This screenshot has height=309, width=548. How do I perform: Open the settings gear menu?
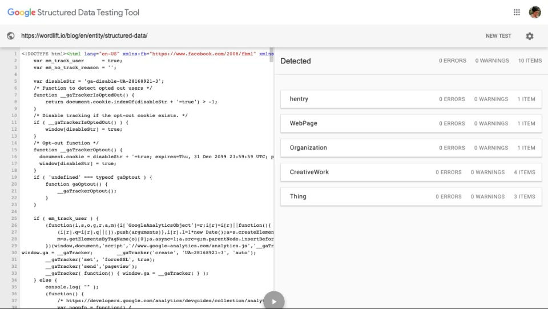click(x=530, y=36)
